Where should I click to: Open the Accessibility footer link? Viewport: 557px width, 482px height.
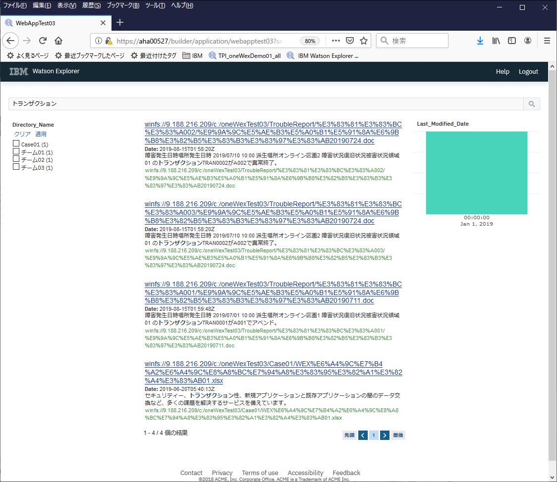[305, 473]
